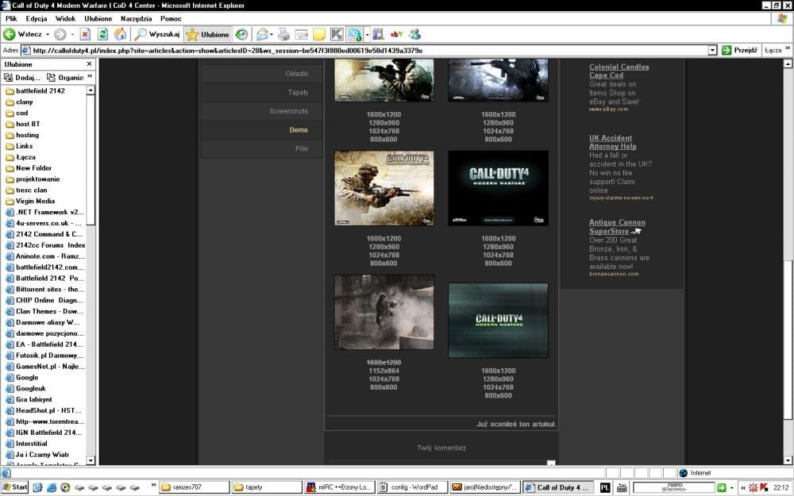Open the Widok menu
The width and height of the screenshot is (794, 496).
tap(66, 18)
